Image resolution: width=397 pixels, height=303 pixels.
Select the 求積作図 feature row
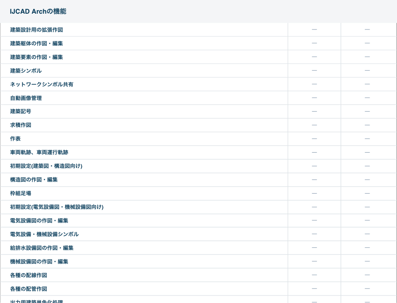20,125
